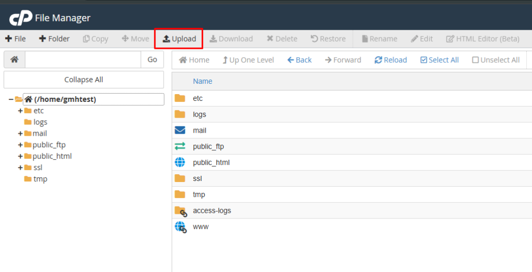Click the home icon beside path field
The width and height of the screenshot is (532, 272).
pyautogui.click(x=15, y=60)
